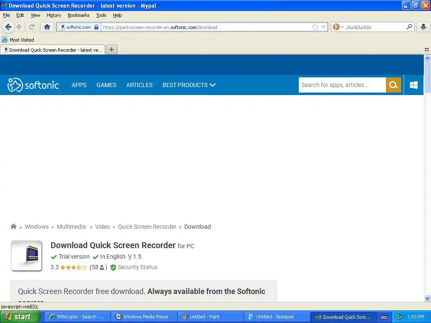Screen dimensions: 431x323
Task: Click the DuckDuckGo search magnifier icon
Action: click(409, 27)
